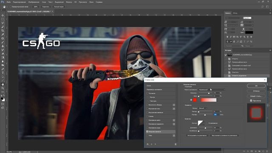272x153 pixels.
Task: Enable the Наложение цвета checkbox
Action: [147, 120]
